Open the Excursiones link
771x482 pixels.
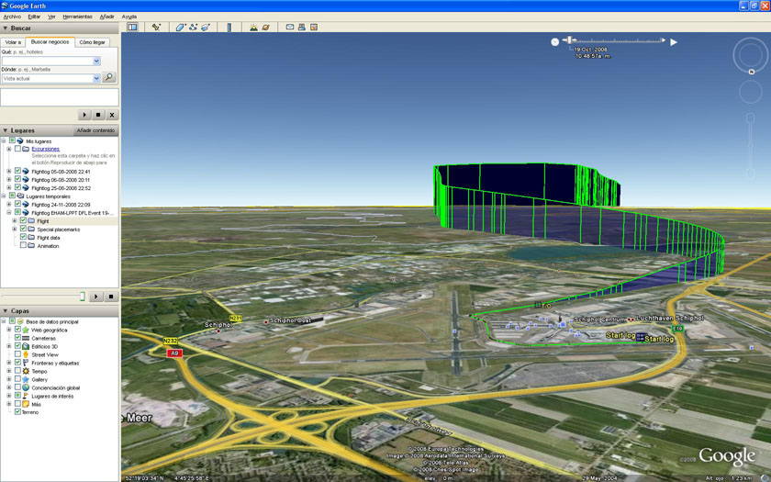45,149
